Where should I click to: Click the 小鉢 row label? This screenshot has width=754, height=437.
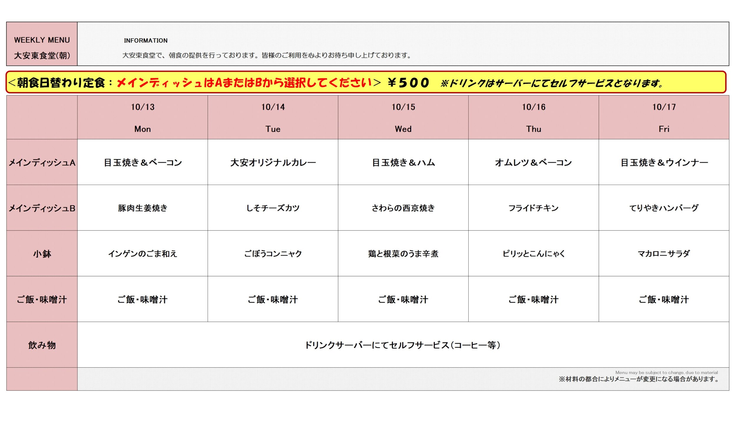point(42,253)
